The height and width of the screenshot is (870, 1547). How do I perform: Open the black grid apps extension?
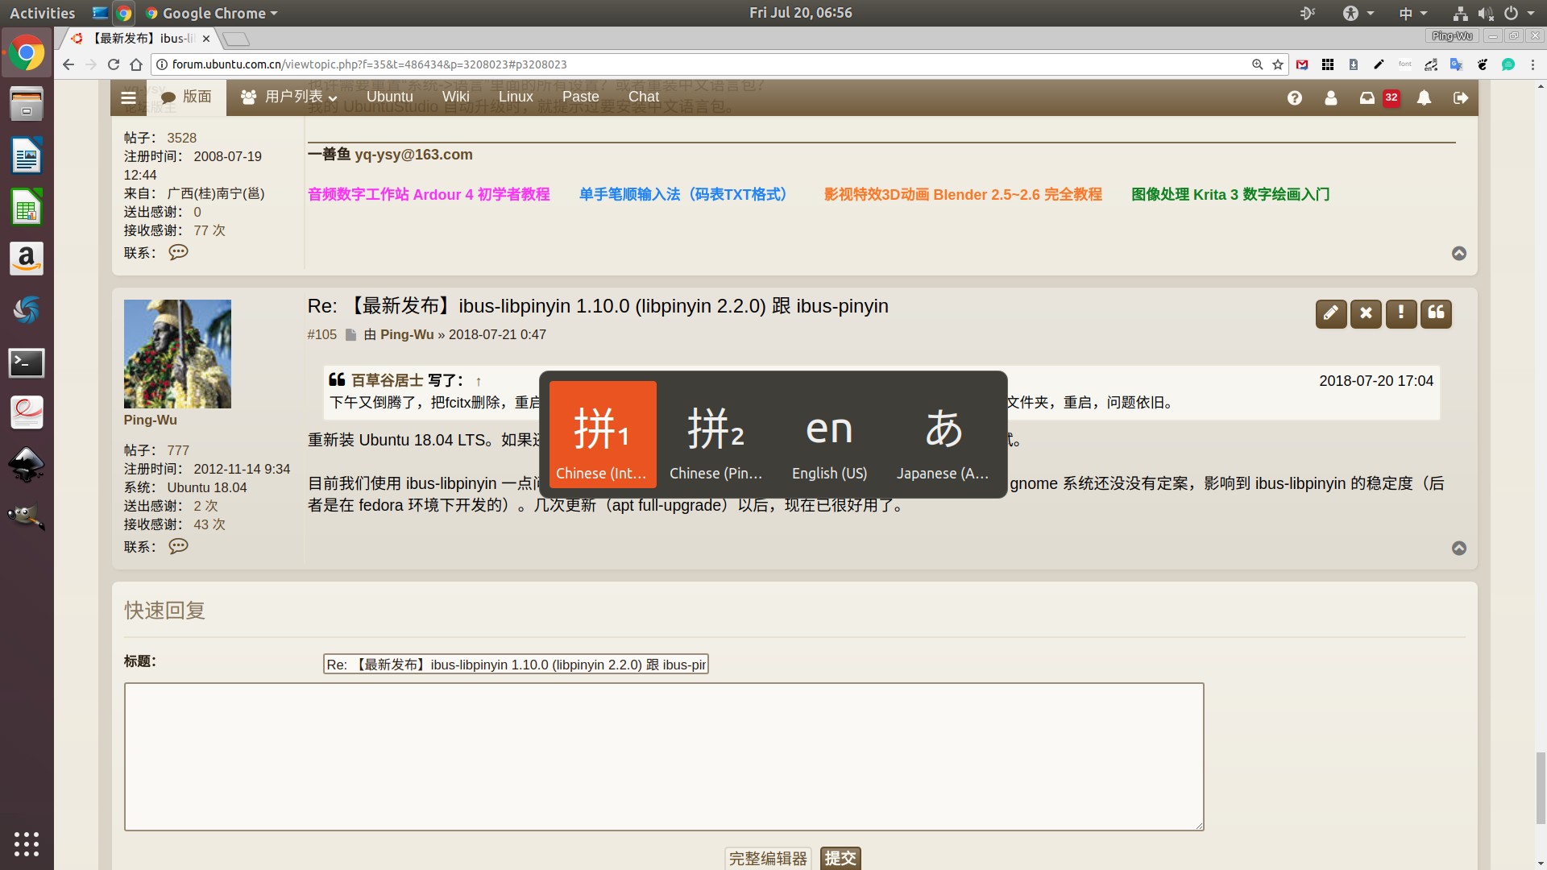click(1328, 64)
